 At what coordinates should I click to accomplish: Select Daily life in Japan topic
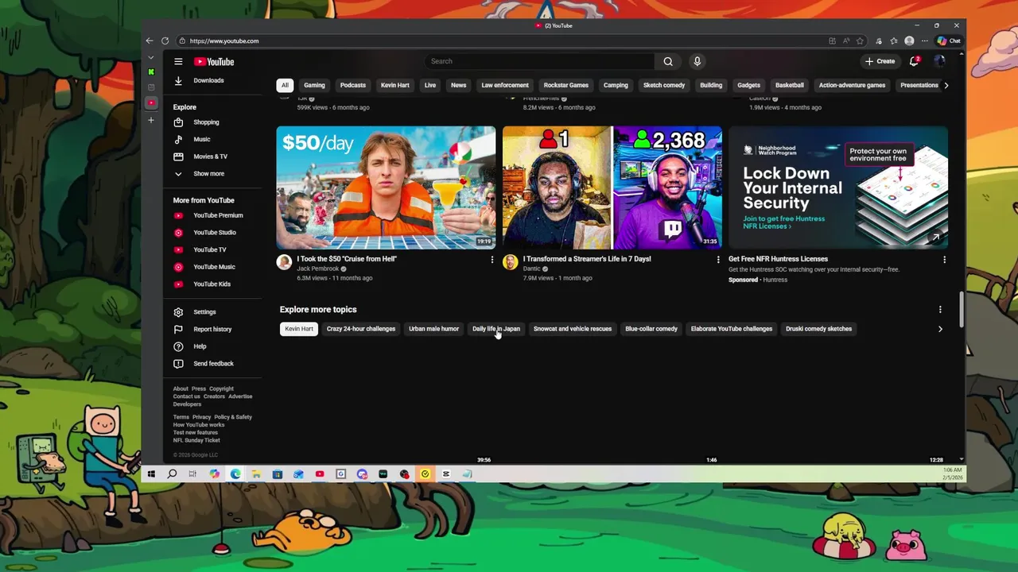click(x=496, y=329)
